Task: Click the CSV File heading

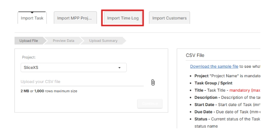Action: point(195,55)
